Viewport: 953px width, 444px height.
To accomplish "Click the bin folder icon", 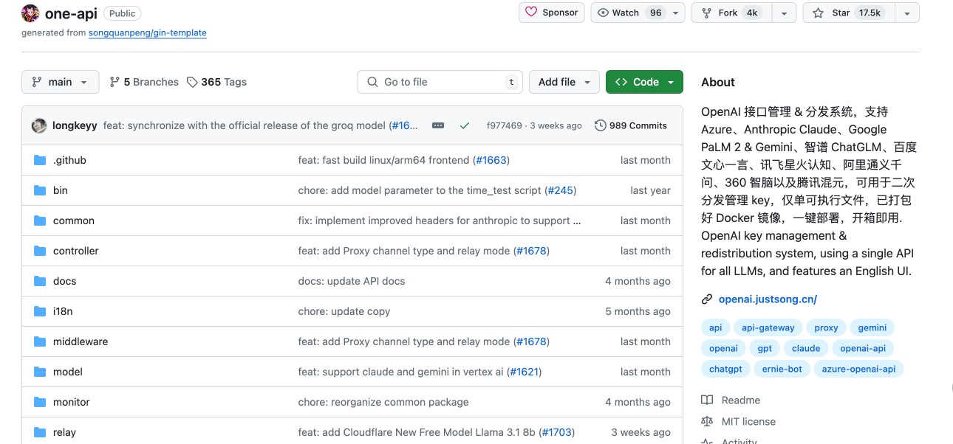I will (x=40, y=190).
